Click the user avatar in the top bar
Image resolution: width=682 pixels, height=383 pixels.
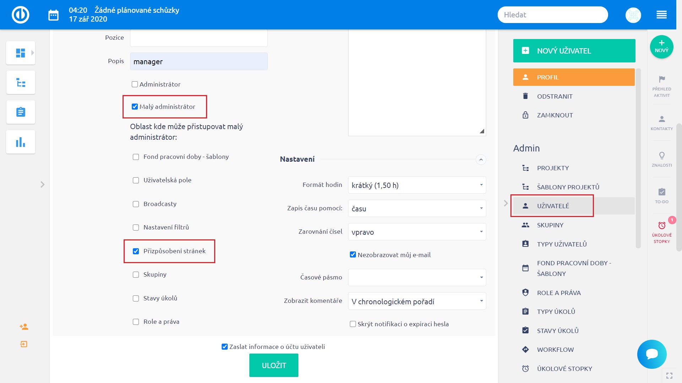point(633,15)
